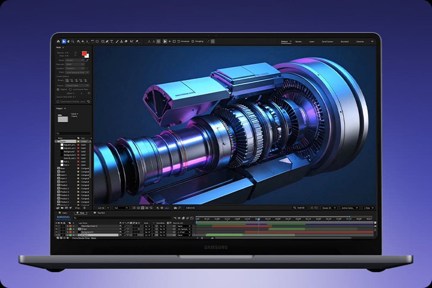Image resolution: width=432 pixels, height=288 pixels.
Task: Enable the Lock Source Time checkbox
Action: 70,89
